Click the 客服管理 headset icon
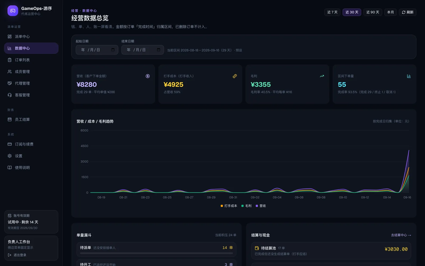Image resolution: width=425 pixels, height=266 pixels. [10, 95]
